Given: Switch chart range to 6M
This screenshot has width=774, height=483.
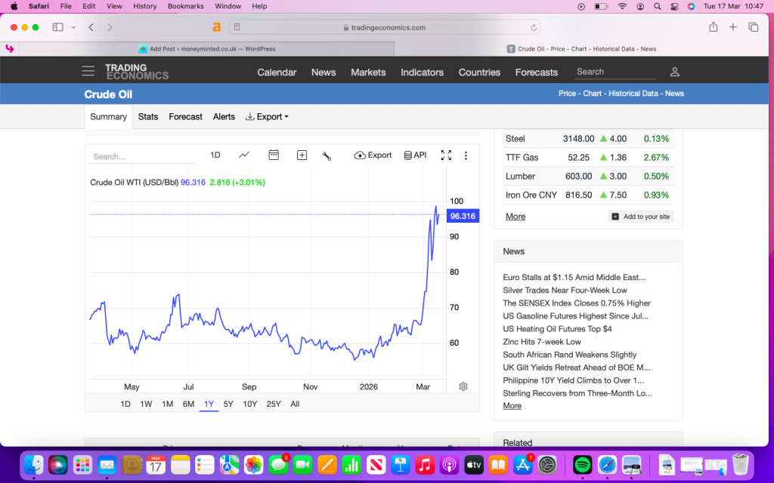Looking at the screenshot, I should coord(188,404).
